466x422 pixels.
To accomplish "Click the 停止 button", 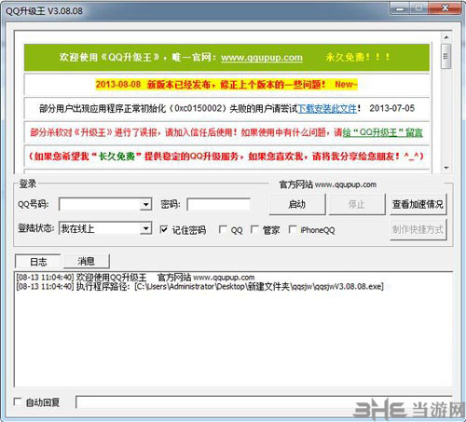I will [x=357, y=204].
